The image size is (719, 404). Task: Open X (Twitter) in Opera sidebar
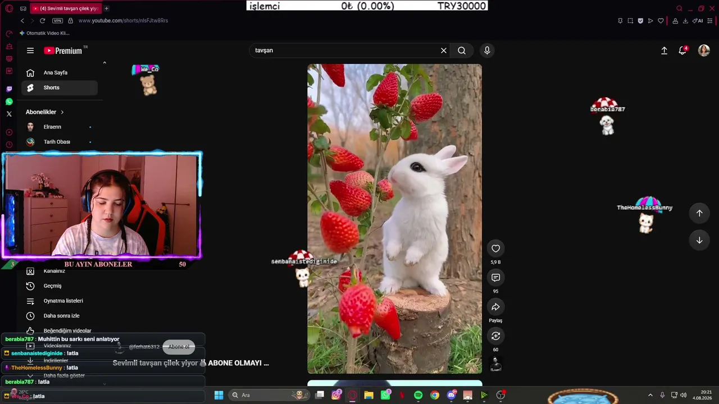click(x=9, y=114)
